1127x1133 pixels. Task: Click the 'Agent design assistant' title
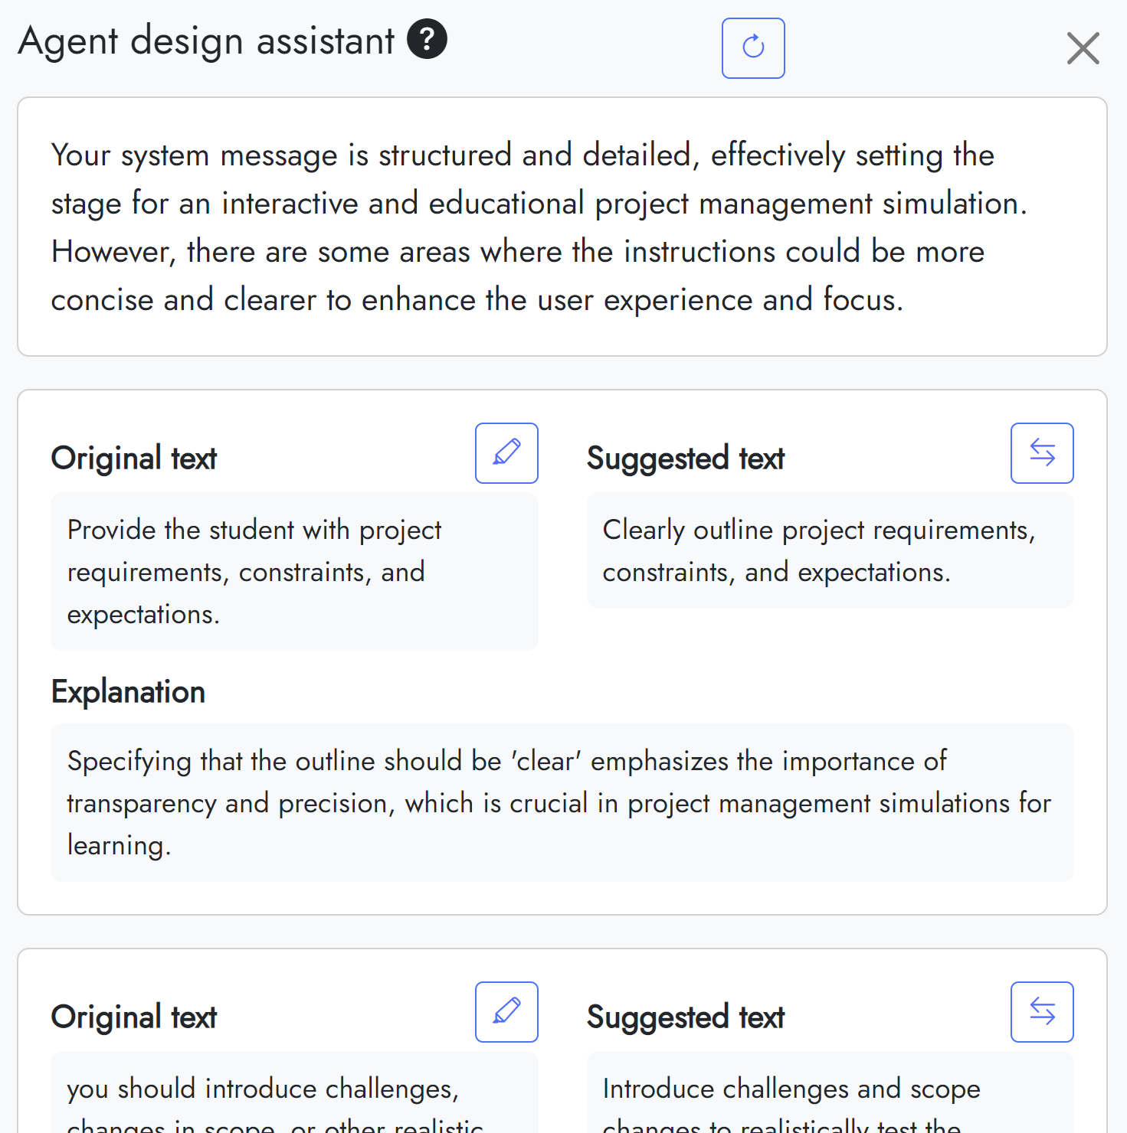coord(206,41)
